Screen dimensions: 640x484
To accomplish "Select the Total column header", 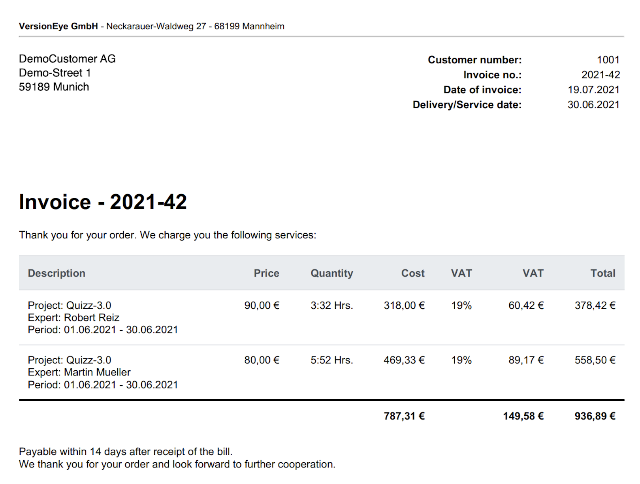I will coord(602,273).
